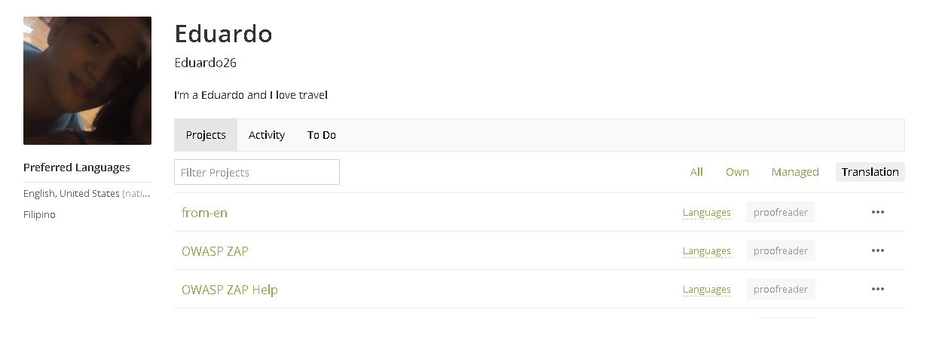Image resolution: width=936 pixels, height=347 pixels.
Task: Click proofreader badge on from-en row
Action: 781,212
